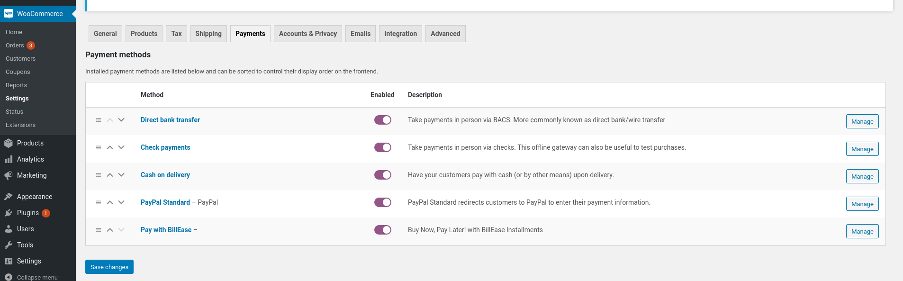Select the Payments tab

click(x=250, y=34)
